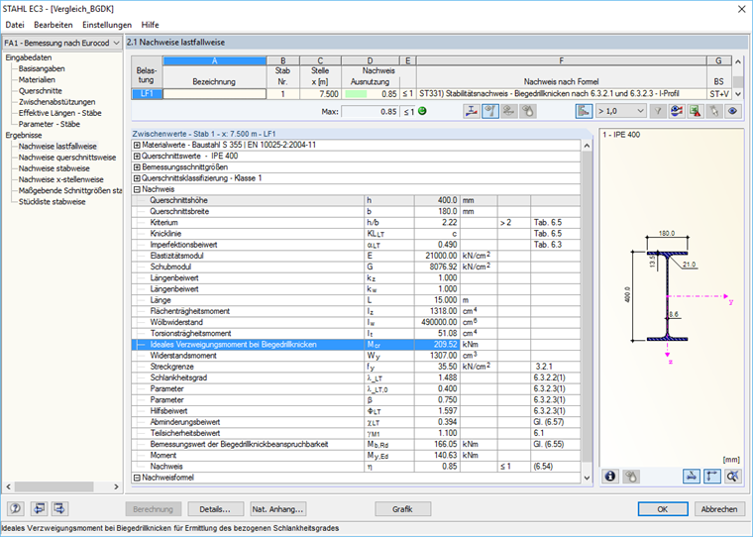This screenshot has height=537, width=753.
Task: Open the Datei menu
Action: point(15,25)
